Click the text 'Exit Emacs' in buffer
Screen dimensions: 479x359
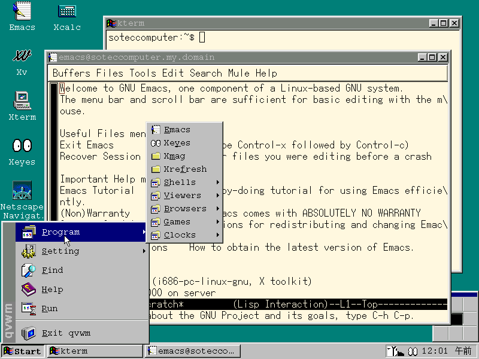point(86,145)
